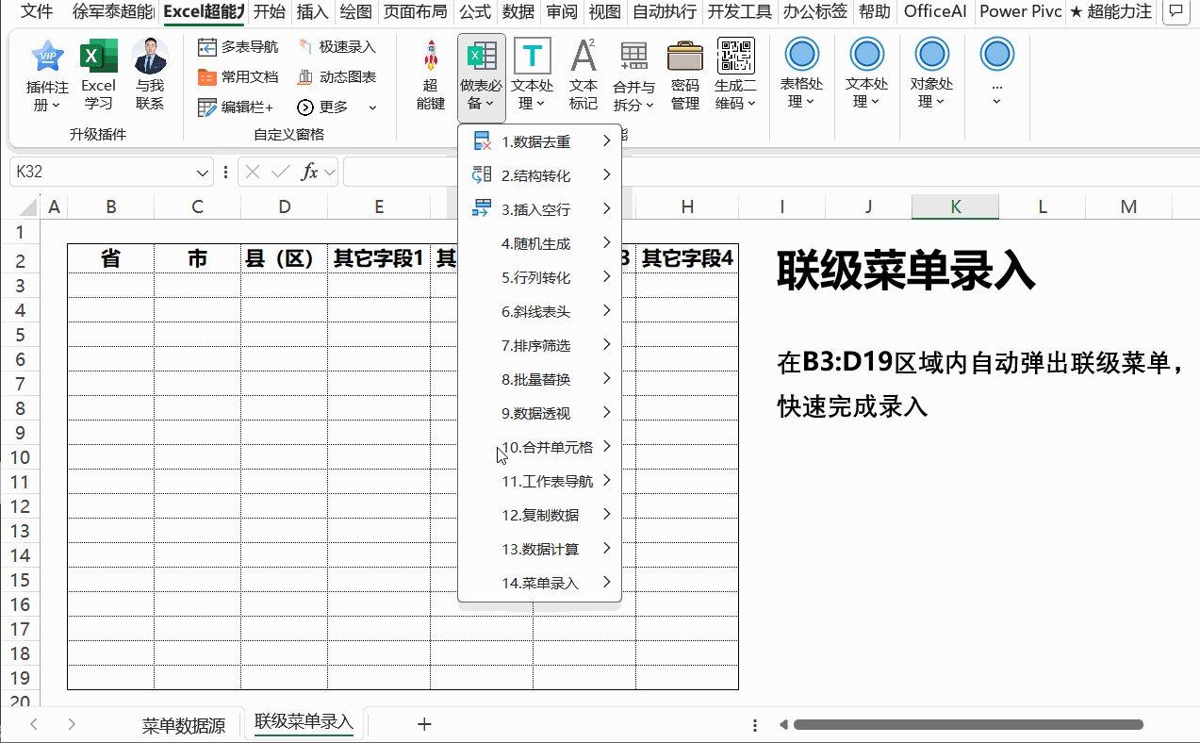The image size is (1200, 743).
Task: Open the 公式 ribbon tab
Action: (x=475, y=11)
